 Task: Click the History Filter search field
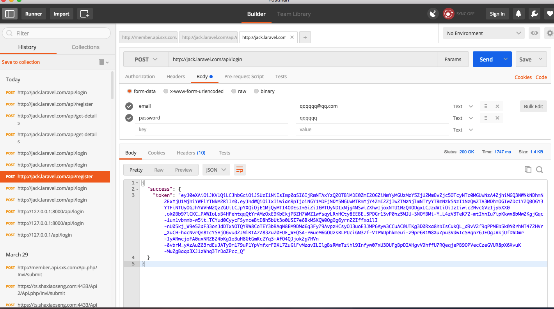point(57,33)
